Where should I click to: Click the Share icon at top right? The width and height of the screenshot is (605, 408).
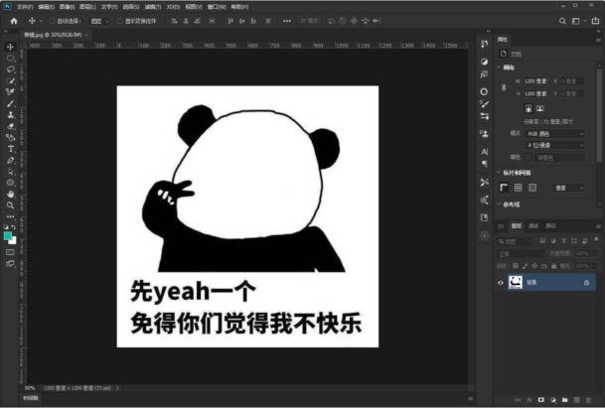[595, 21]
